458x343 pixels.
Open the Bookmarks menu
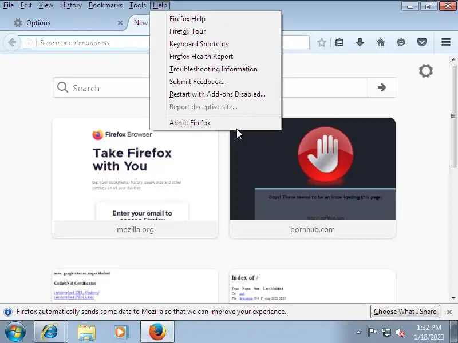tap(105, 5)
